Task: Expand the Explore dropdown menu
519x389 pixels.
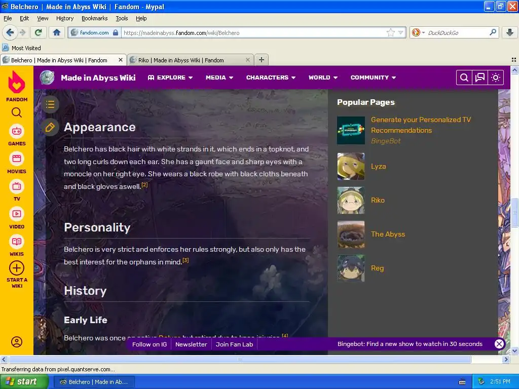Action: coord(170,77)
